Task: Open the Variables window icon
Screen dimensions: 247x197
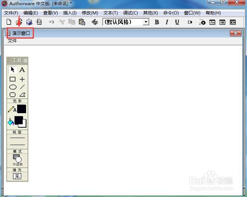Action: pos(222,22)
